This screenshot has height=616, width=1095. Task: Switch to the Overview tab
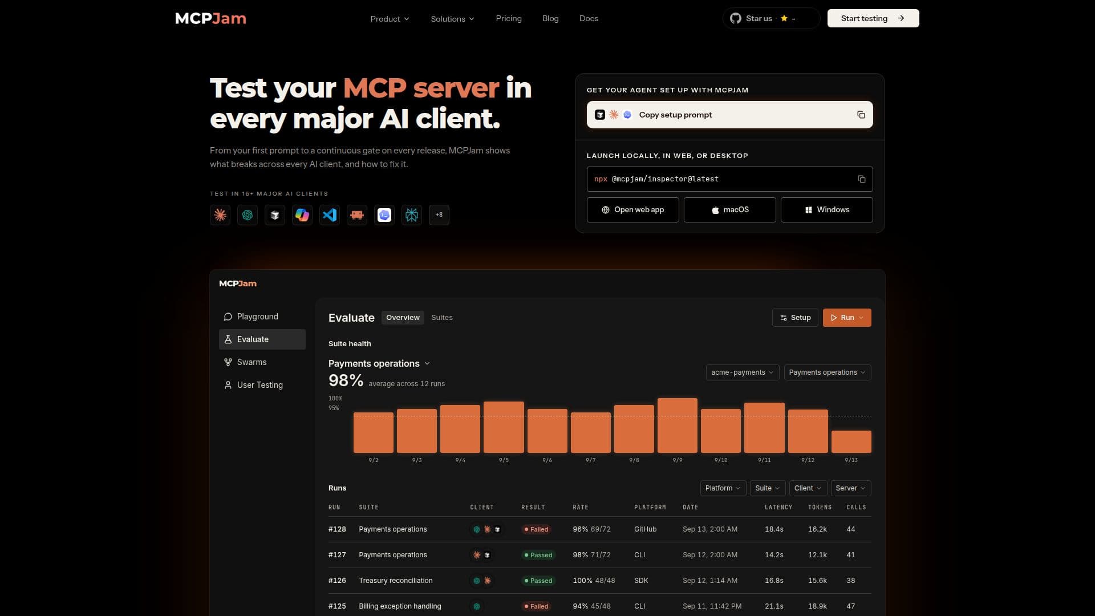[403, 318]
